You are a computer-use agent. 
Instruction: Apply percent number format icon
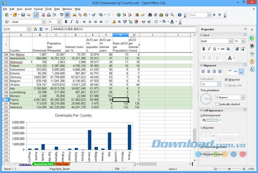[x=119, y=22]
